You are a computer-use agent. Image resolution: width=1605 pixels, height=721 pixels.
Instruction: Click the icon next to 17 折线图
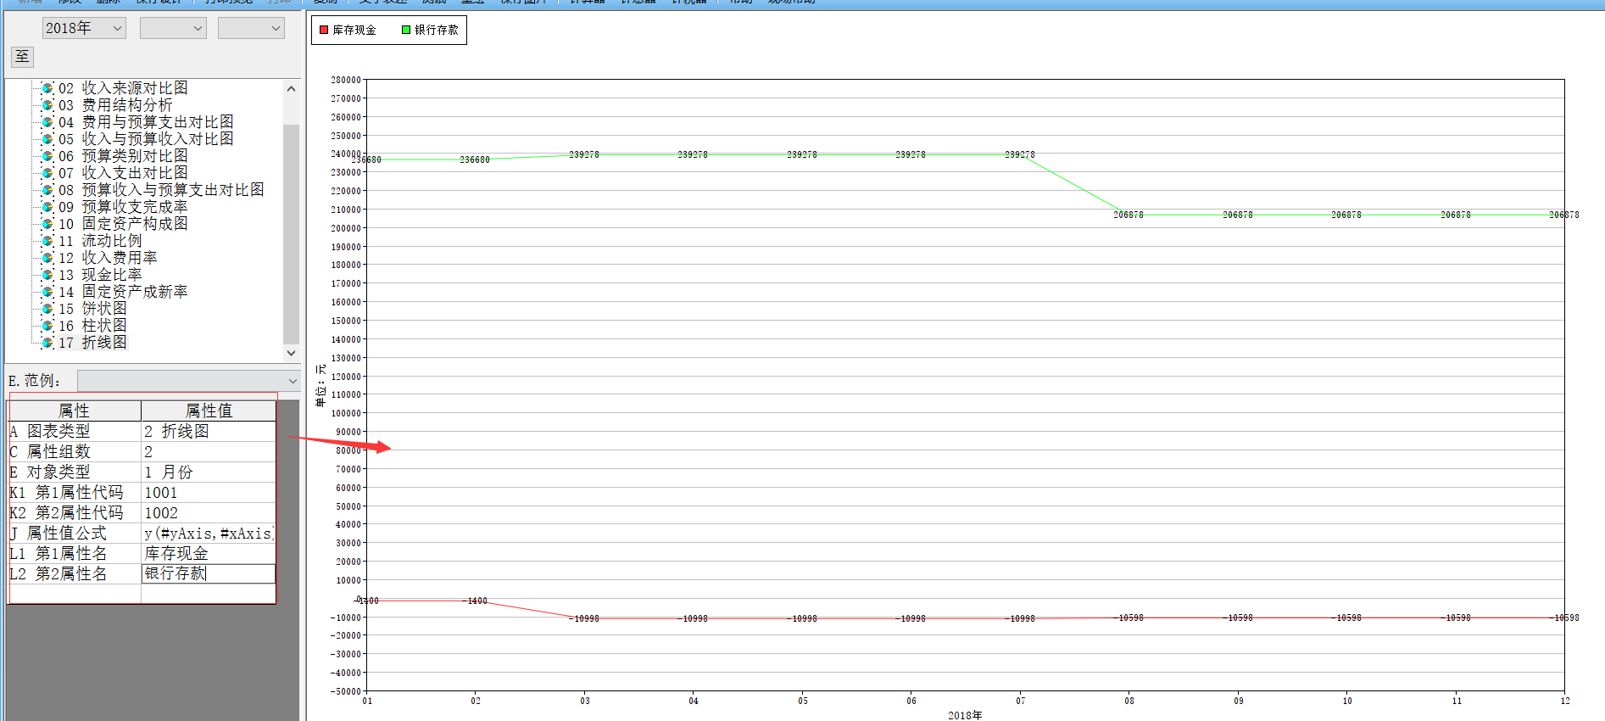point(47,343)
